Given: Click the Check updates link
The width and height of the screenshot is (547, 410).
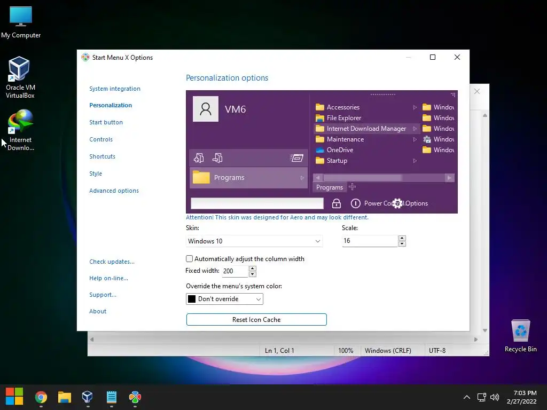Looking at the screenshot, I should tap(112, 262).
